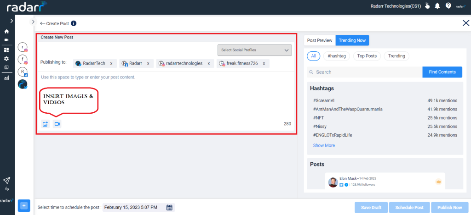Image resolution: width=471 pixels, height=215 pixels.
Task: Open the analytics chart sidebar icon
Action: (6, 78)
